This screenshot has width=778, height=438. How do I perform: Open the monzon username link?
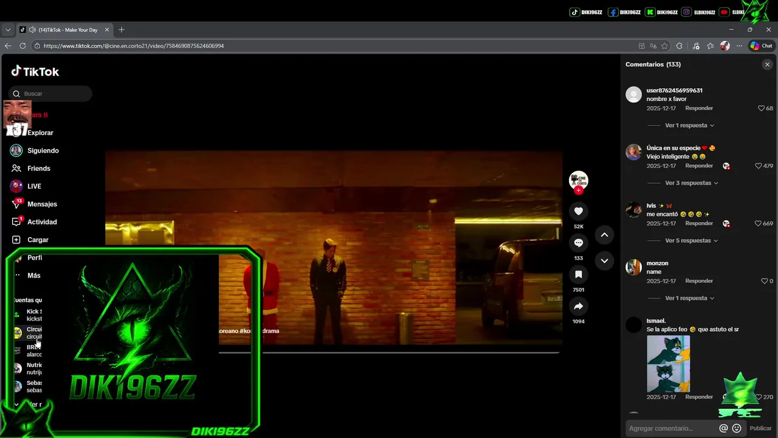[657, 263]
